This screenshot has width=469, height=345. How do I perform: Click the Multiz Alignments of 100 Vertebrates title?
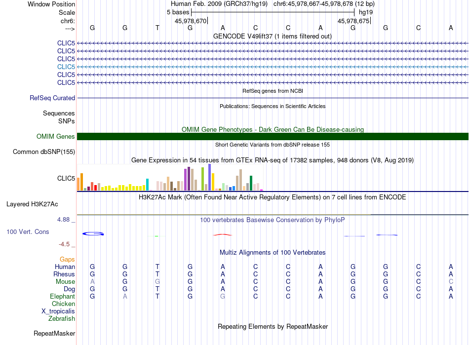click(x=272, y=252)
